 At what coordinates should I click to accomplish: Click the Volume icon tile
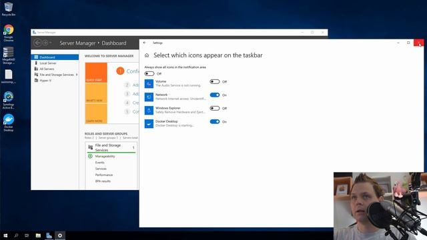[149, 83]
